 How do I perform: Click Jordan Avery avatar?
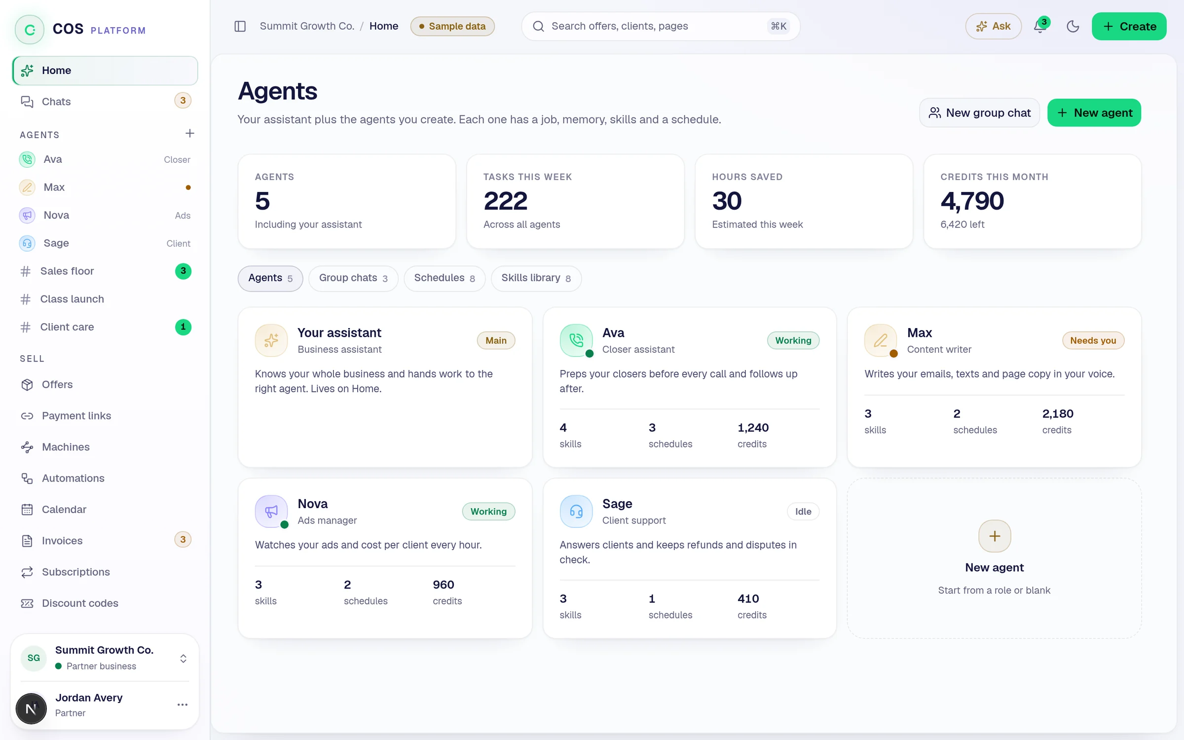(x=31, y=708)
